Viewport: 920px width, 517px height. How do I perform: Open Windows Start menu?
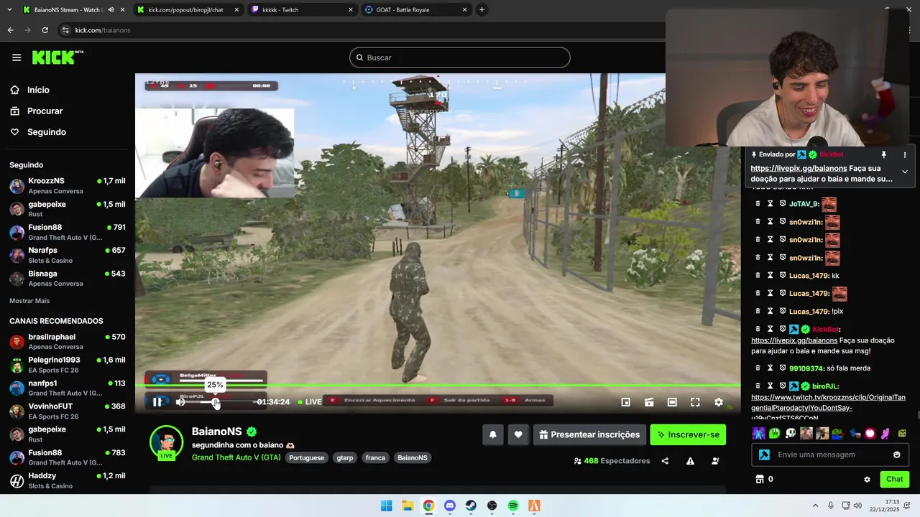click(386, 506)
